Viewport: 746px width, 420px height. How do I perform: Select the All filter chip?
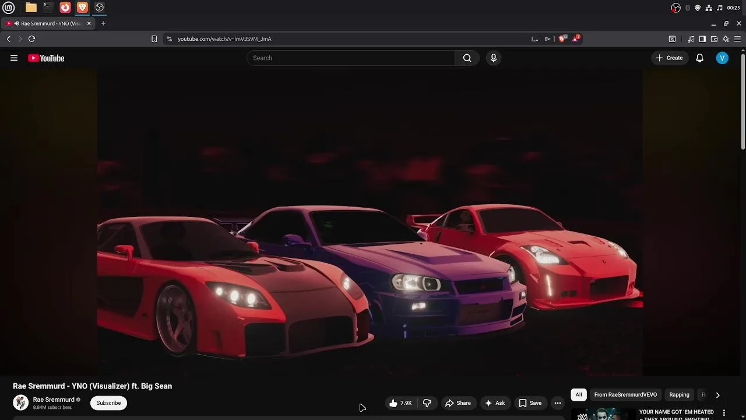579,395
